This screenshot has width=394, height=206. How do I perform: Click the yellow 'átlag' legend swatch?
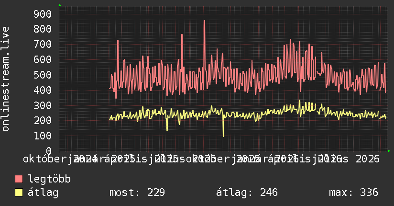tap(19, 193)
